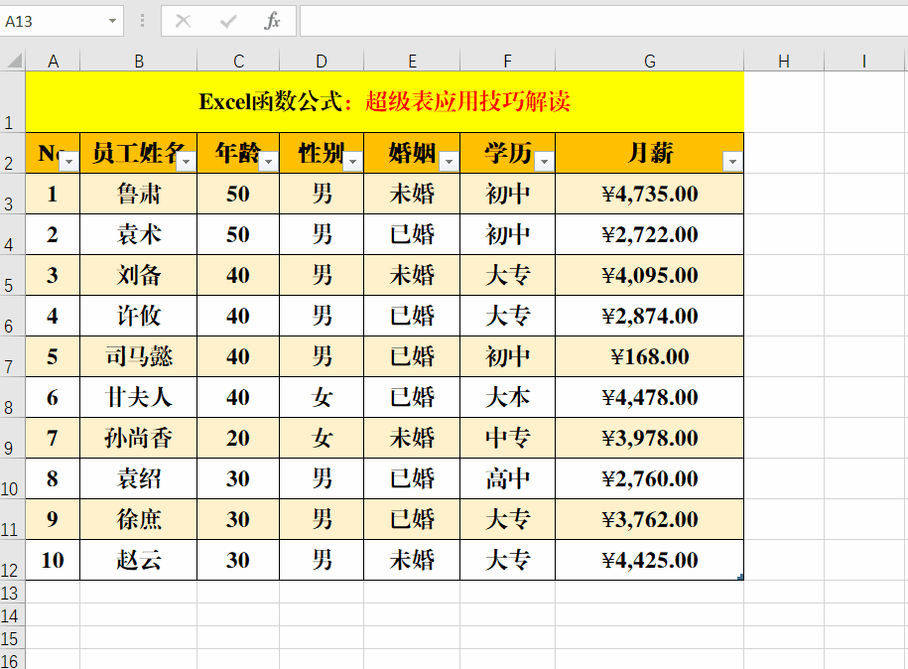The height and width of the screenshot is (669, 908).
Task: Click salary cell ¥4,735.00
Action: pos(650,194)
